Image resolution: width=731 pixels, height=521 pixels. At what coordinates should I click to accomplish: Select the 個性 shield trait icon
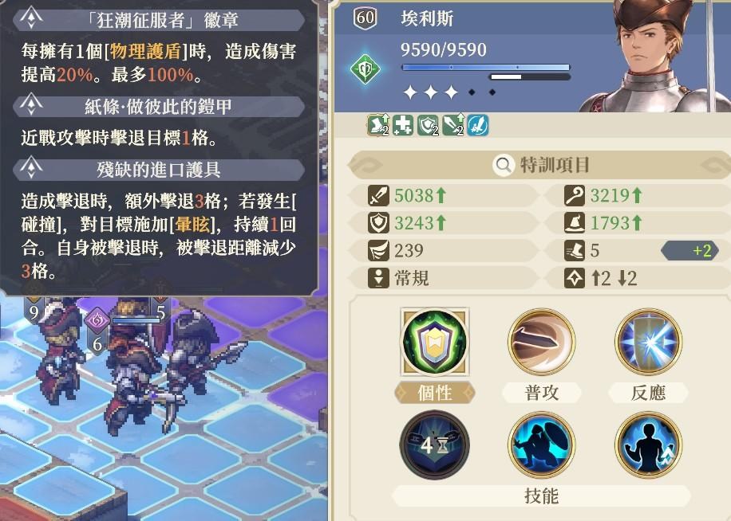pos(434,342)
